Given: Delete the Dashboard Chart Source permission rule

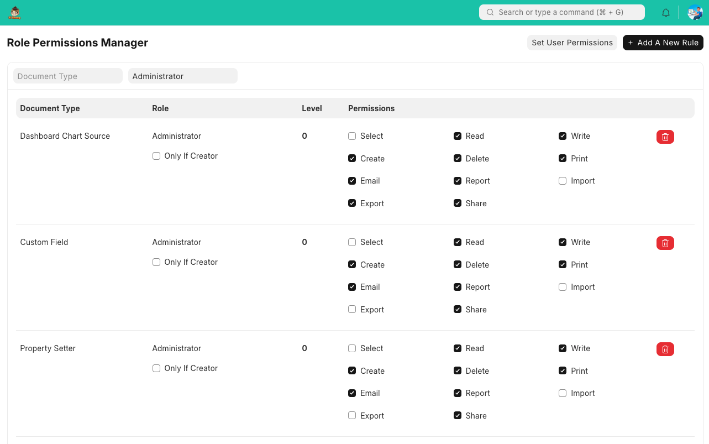Looking at the screenshot, I should (x=665, y=137).
